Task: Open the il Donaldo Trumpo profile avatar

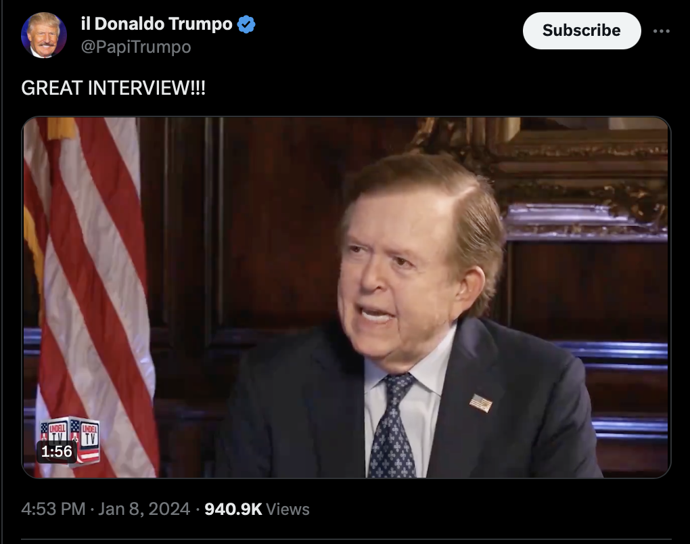Action: click(x=43, y=35)
